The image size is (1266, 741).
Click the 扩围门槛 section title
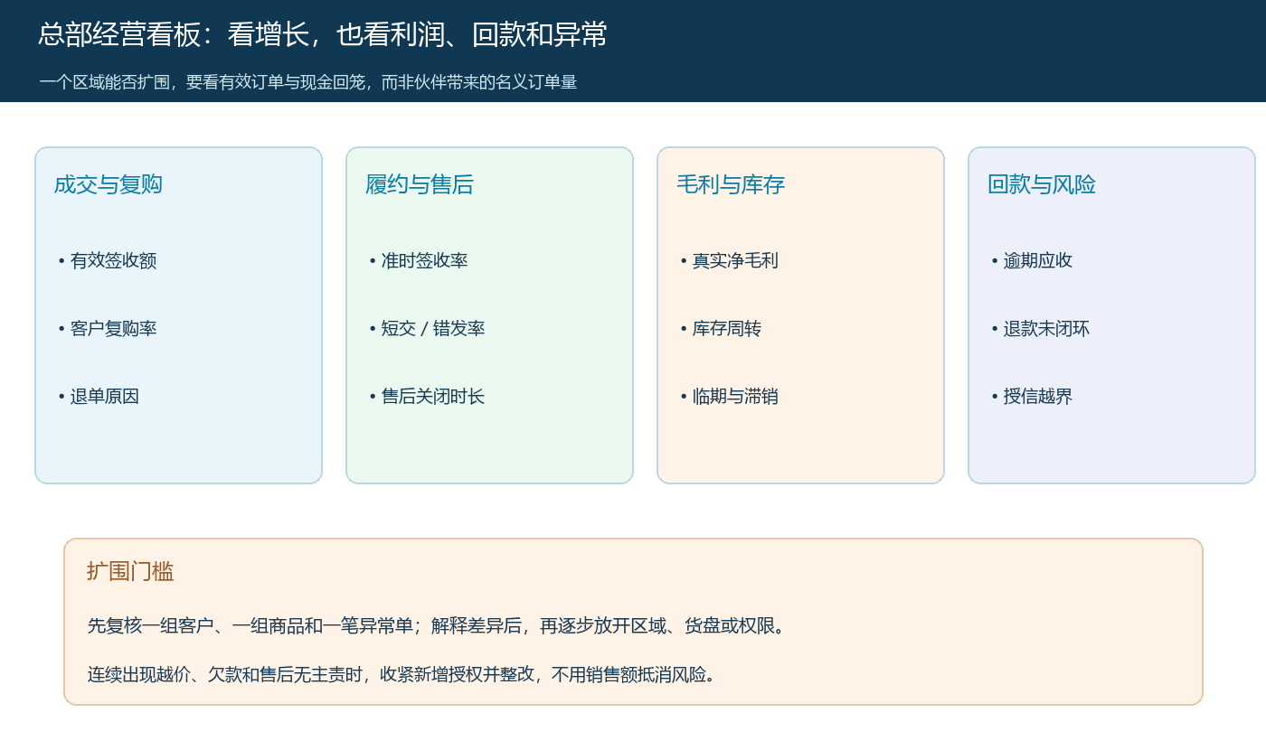130,571
